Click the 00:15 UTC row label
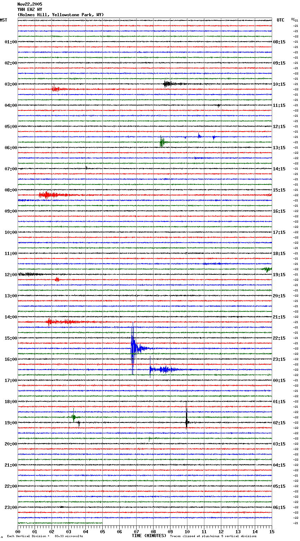The image size is (300, 541). (279, 381)
